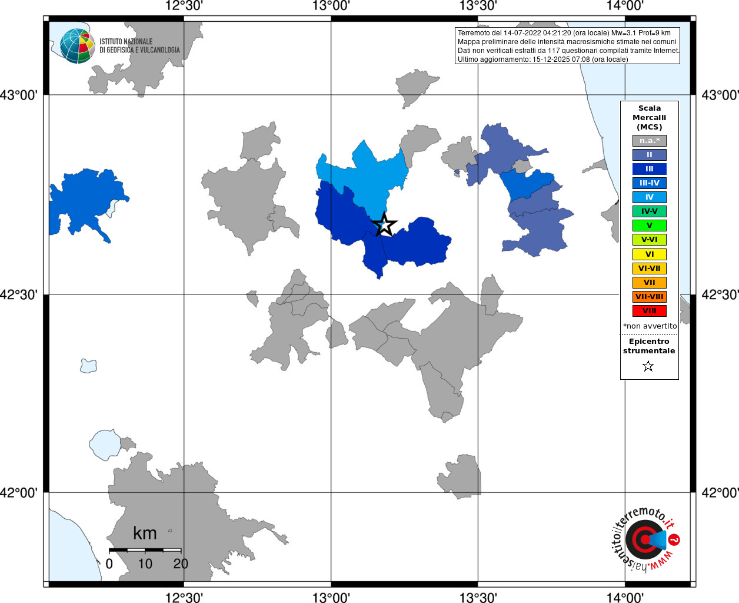
Task: Click the right 43°00' latitude label
Action: click(720, 95)
